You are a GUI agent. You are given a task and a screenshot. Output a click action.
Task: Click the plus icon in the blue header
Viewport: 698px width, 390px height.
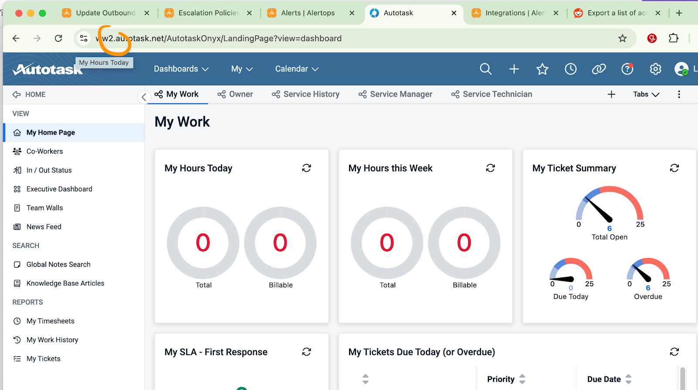tap(514, 69)
